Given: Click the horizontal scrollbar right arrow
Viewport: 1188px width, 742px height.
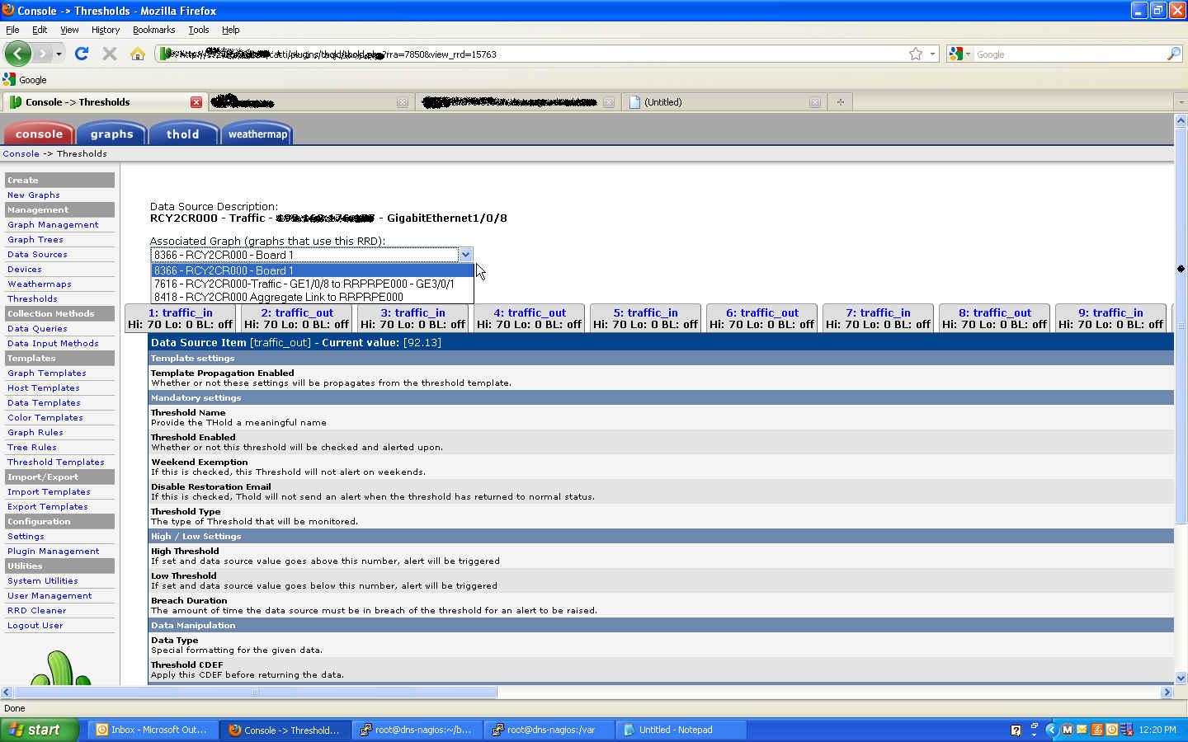Looking at the screenshot, I should (1167, 693).
